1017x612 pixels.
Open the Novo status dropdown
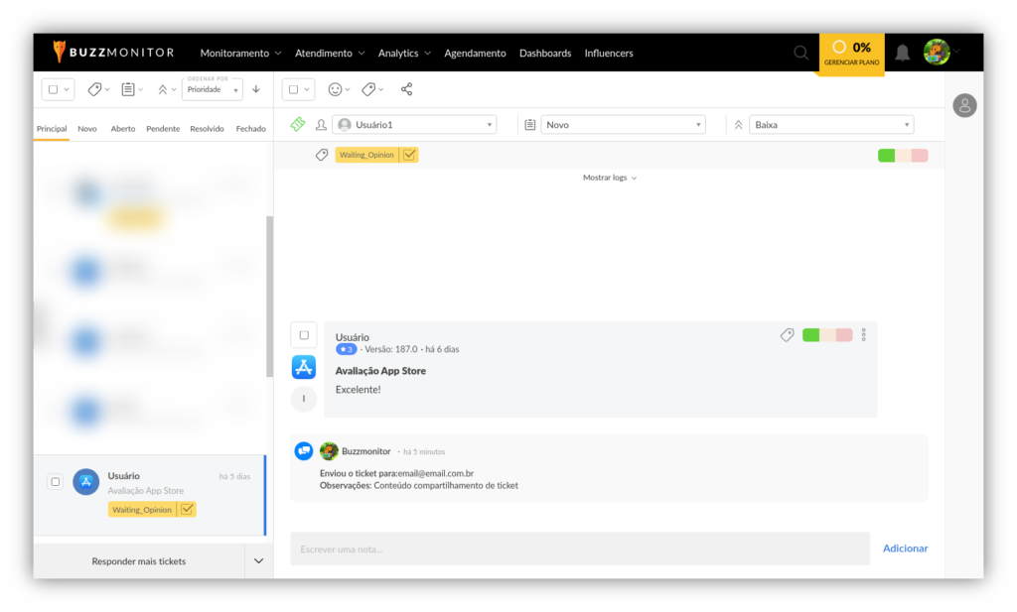[x=623, y=125]
